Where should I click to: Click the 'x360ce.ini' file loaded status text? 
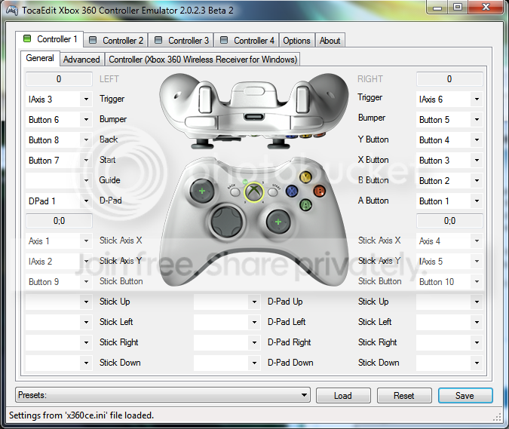tap(81, 415)
